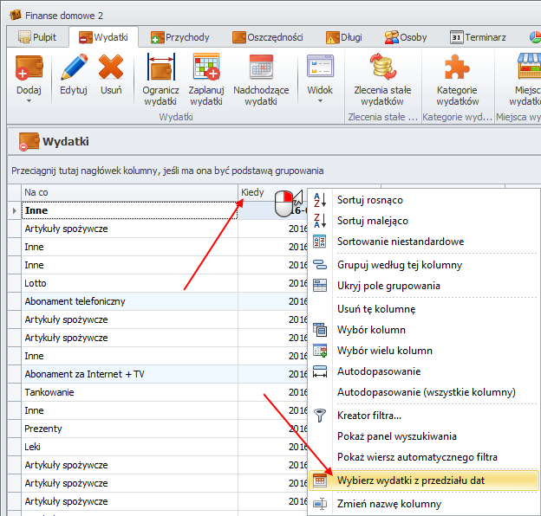Click Ogranicz wydatki ribbon icon

click(x=161, y=68)
